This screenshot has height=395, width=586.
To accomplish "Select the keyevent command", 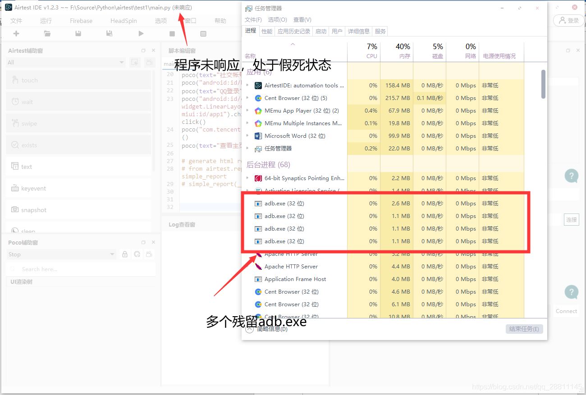I will tap(78, 188).
